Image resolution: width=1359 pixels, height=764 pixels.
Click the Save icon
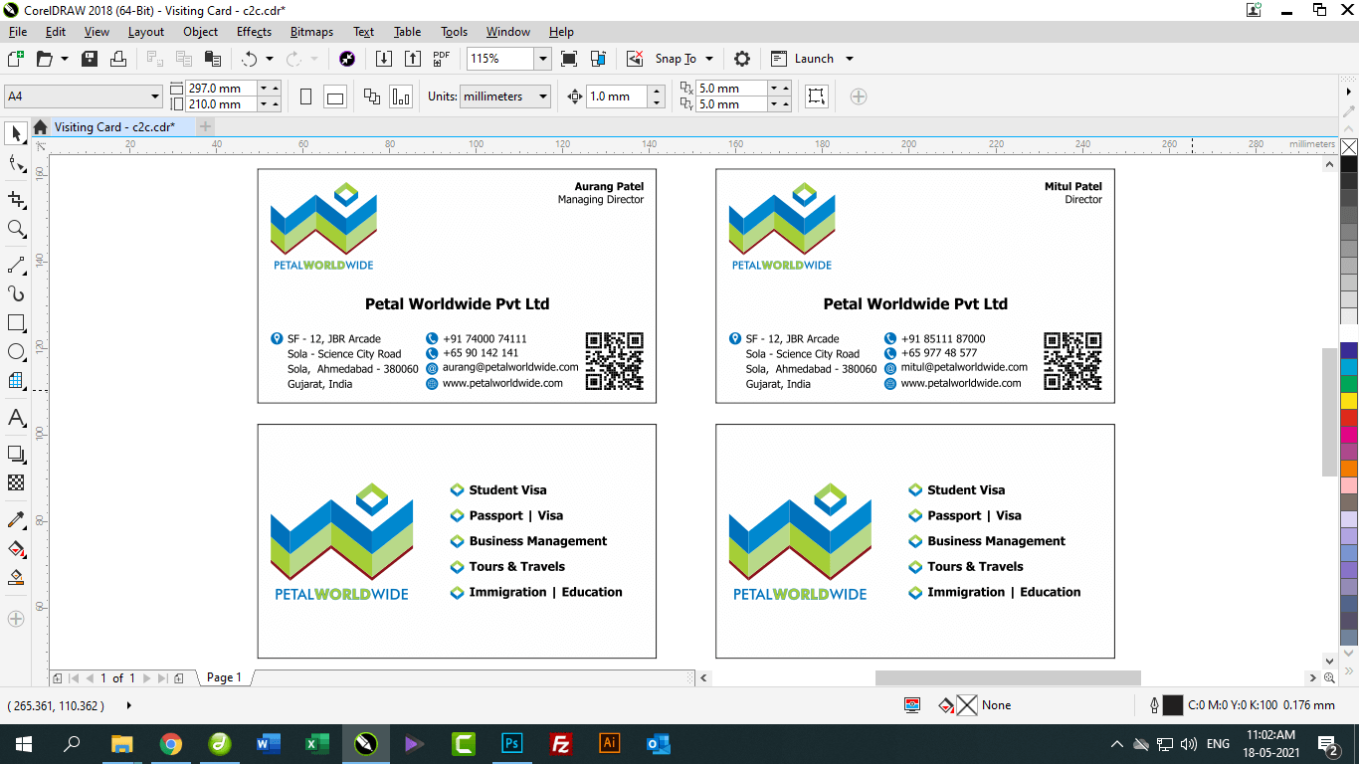(x=90, y=59)
